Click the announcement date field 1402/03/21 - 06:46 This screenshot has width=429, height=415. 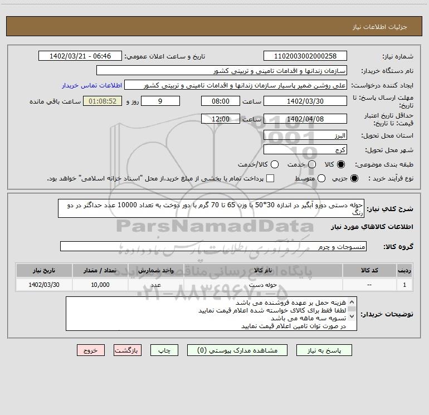coord(80,56)
